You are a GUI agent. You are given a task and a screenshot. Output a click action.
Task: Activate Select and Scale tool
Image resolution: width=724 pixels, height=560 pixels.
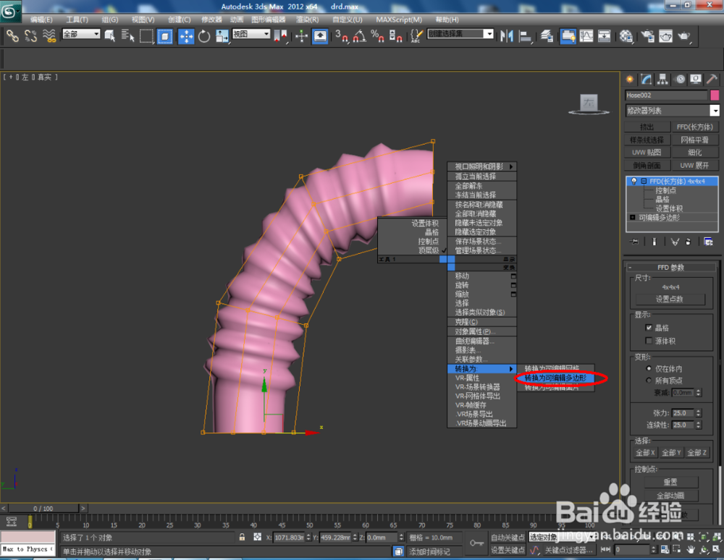(222, 36)
